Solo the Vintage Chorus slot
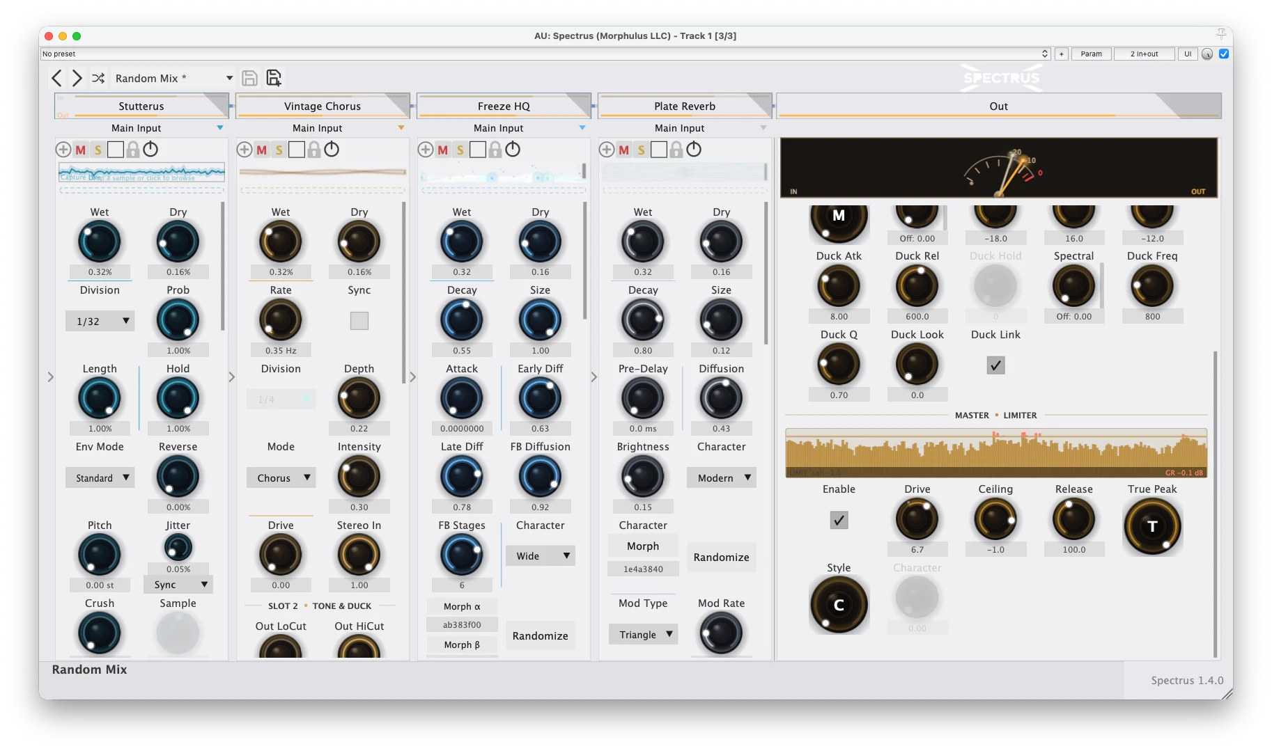Screen dimensions: 1272x751 tap(279, 150)
